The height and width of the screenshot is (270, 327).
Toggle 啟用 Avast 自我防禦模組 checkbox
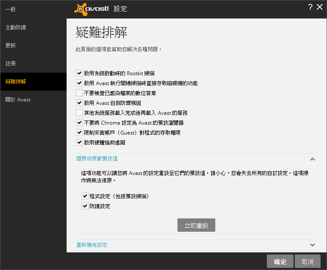[x=79, y=103]
